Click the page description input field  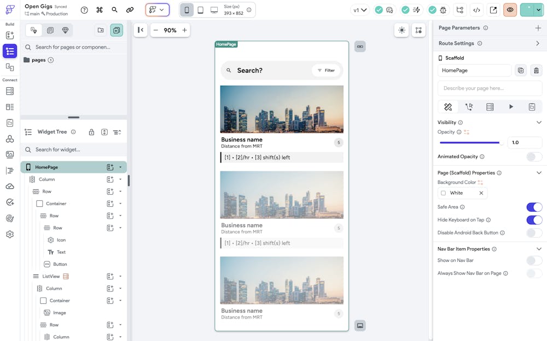pos(490,88)
